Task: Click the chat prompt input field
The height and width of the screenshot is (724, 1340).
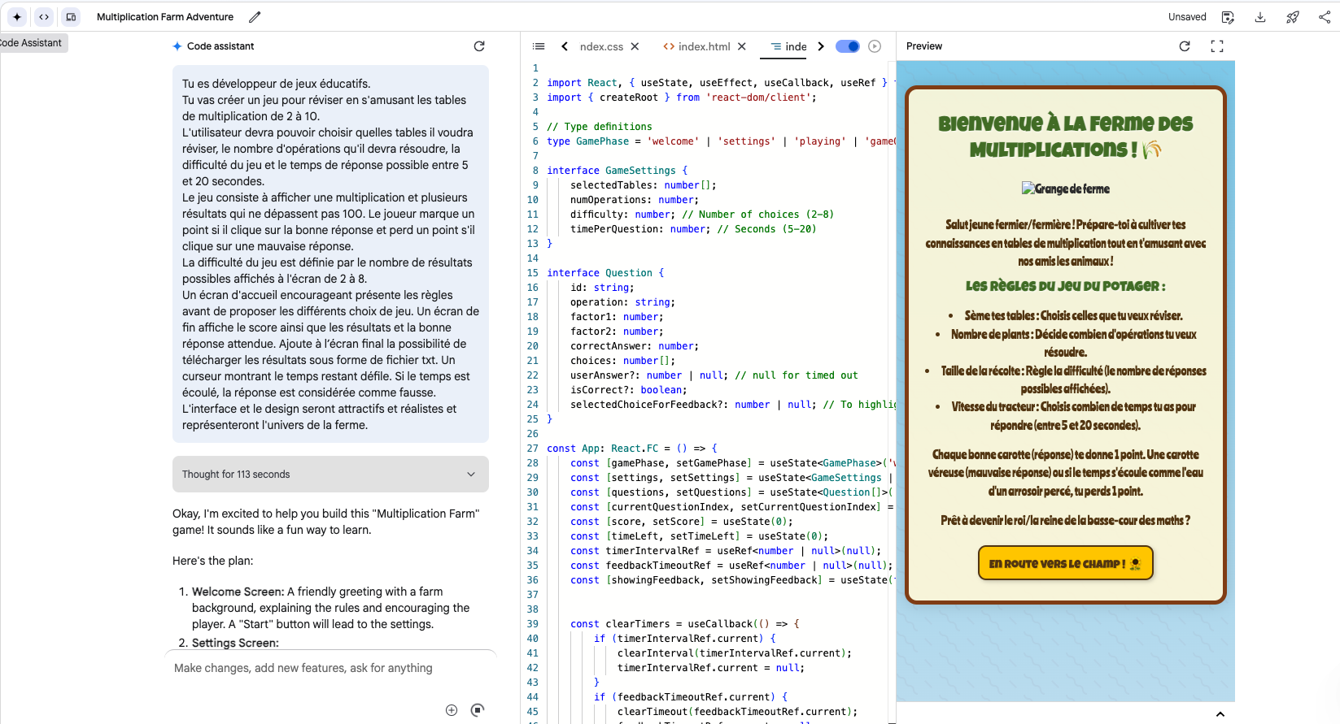Action: pos(325,668)
